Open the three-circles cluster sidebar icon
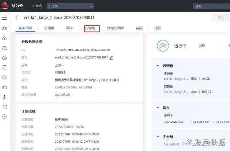Image resolution: width=230 pixels, height=151 pixels. 4,38
